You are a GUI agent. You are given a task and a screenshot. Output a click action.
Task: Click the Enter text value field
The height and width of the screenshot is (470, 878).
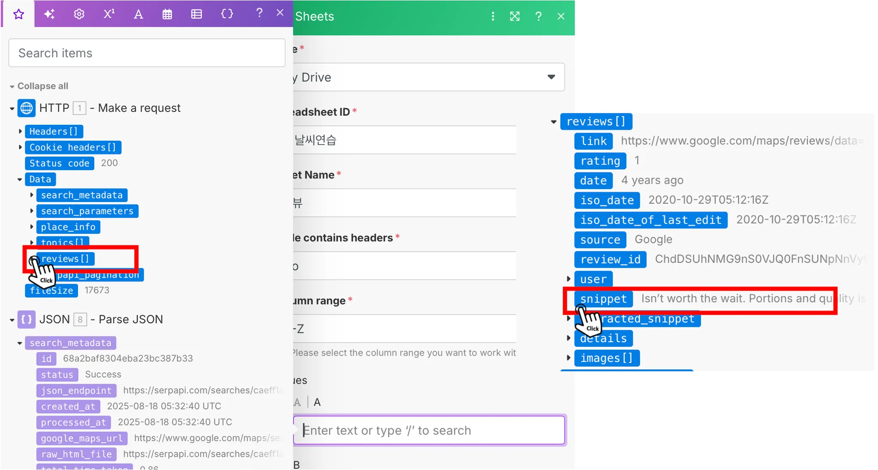point(429,430)
